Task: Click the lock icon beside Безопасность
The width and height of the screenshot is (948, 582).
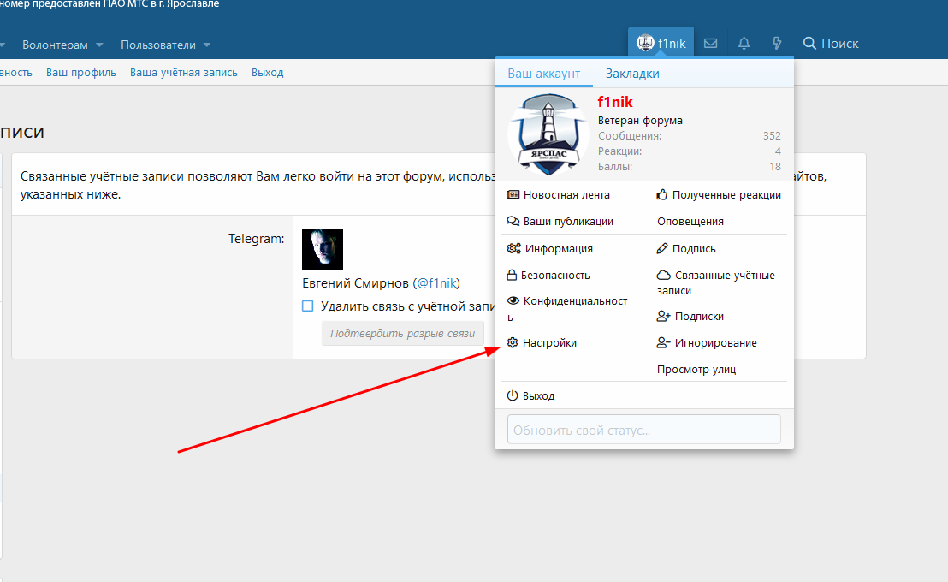Action: [513, 276]
